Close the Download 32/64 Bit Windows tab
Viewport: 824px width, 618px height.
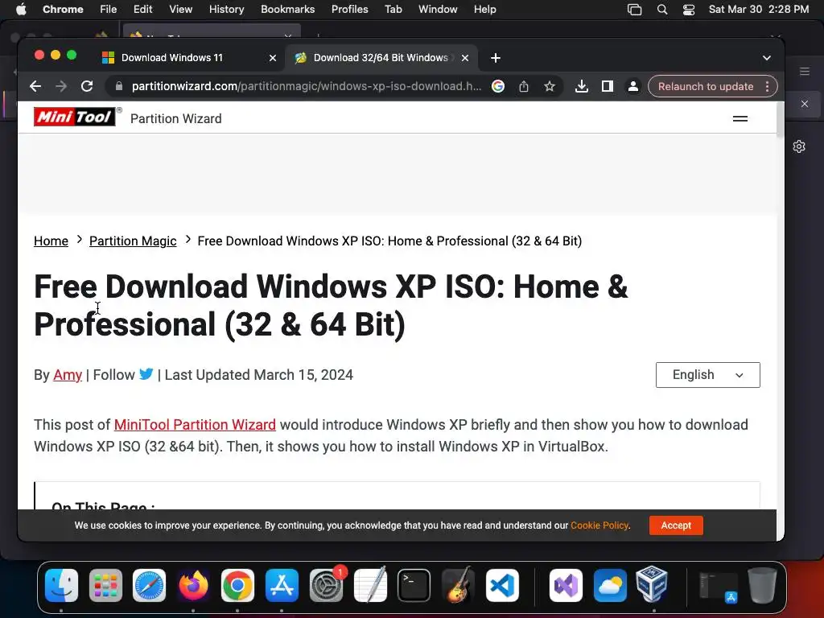click(465, 58)
